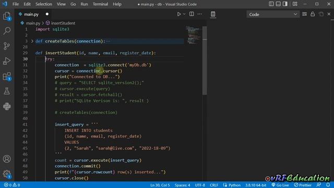Open the Extensions view
This screenshot has height=188, width=334.
click(x=7, y=76)
